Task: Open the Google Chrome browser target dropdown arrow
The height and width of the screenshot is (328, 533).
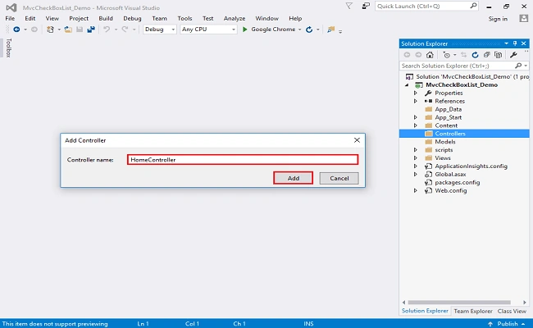Action: (299, 30)
